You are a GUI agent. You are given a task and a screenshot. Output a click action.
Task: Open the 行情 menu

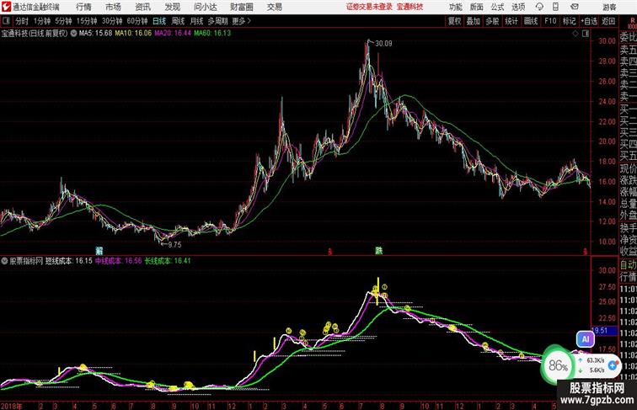pyautogui.click(x=83, y=7)
